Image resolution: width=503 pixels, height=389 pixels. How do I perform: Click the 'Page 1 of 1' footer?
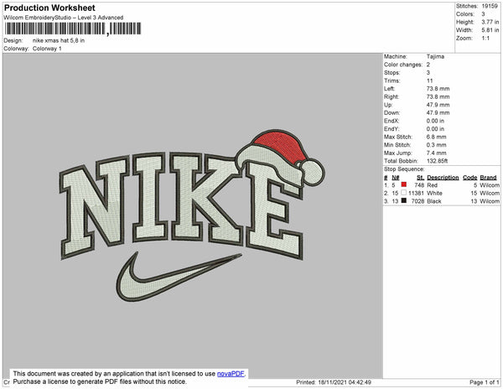[485, 382]
